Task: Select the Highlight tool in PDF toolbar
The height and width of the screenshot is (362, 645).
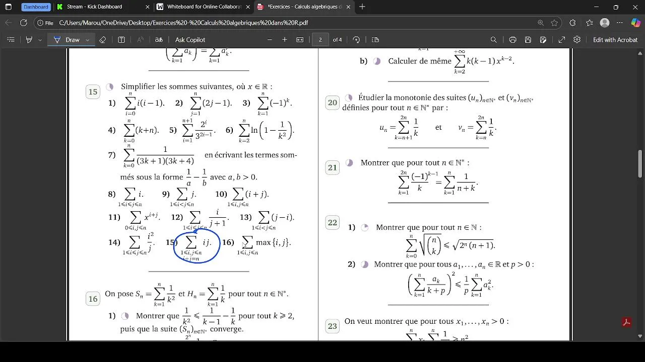Action: [x=29, y=40]
